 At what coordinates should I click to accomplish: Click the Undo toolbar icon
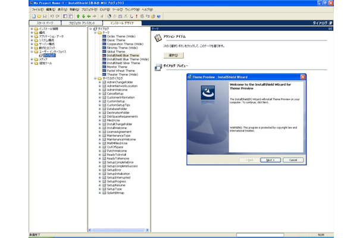click(x=52, y=16)
